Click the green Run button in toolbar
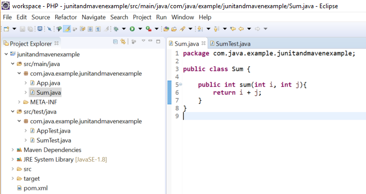 point(132,29)
